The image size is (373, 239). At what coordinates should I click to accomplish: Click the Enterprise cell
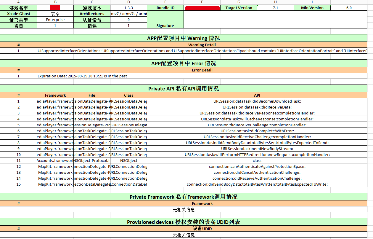pos(55,20)
